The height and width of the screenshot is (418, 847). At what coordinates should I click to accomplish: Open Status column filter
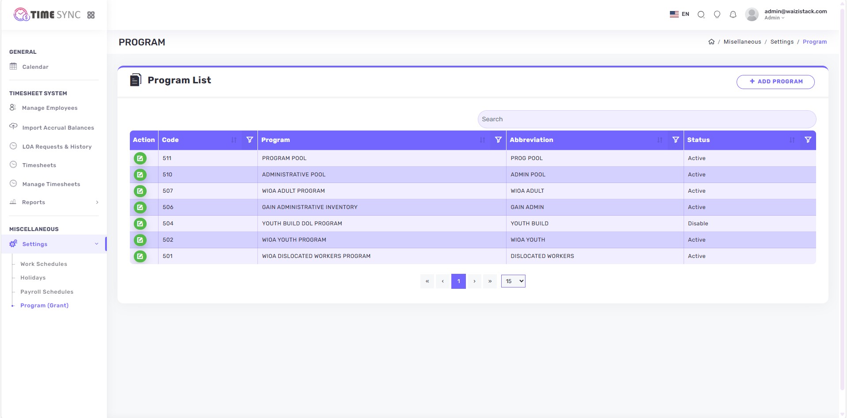click(x=808, y=140)
